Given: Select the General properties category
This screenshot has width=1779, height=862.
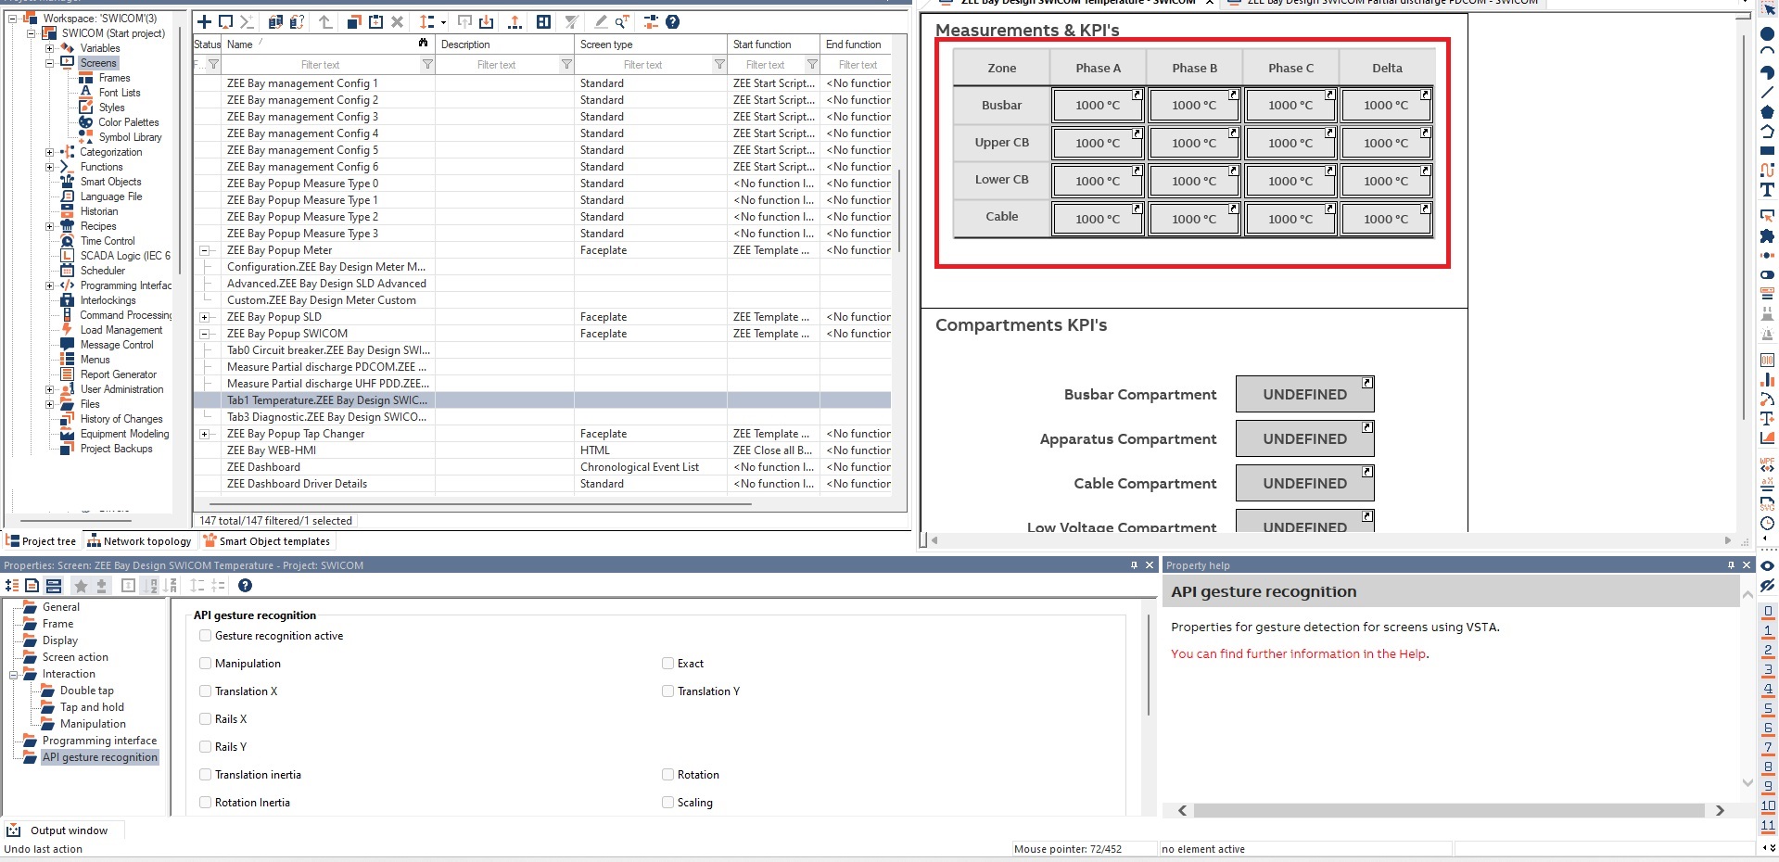Looking at the screenshot, I should click(x=61, y=607).
